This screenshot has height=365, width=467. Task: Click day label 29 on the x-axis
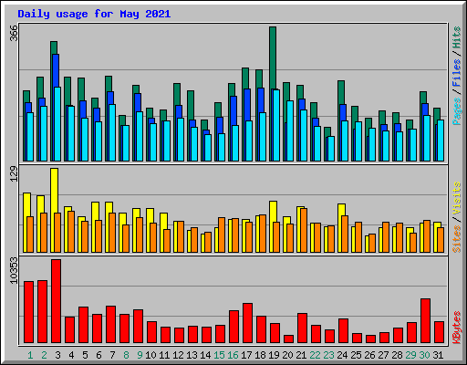[x=410, y=355]
